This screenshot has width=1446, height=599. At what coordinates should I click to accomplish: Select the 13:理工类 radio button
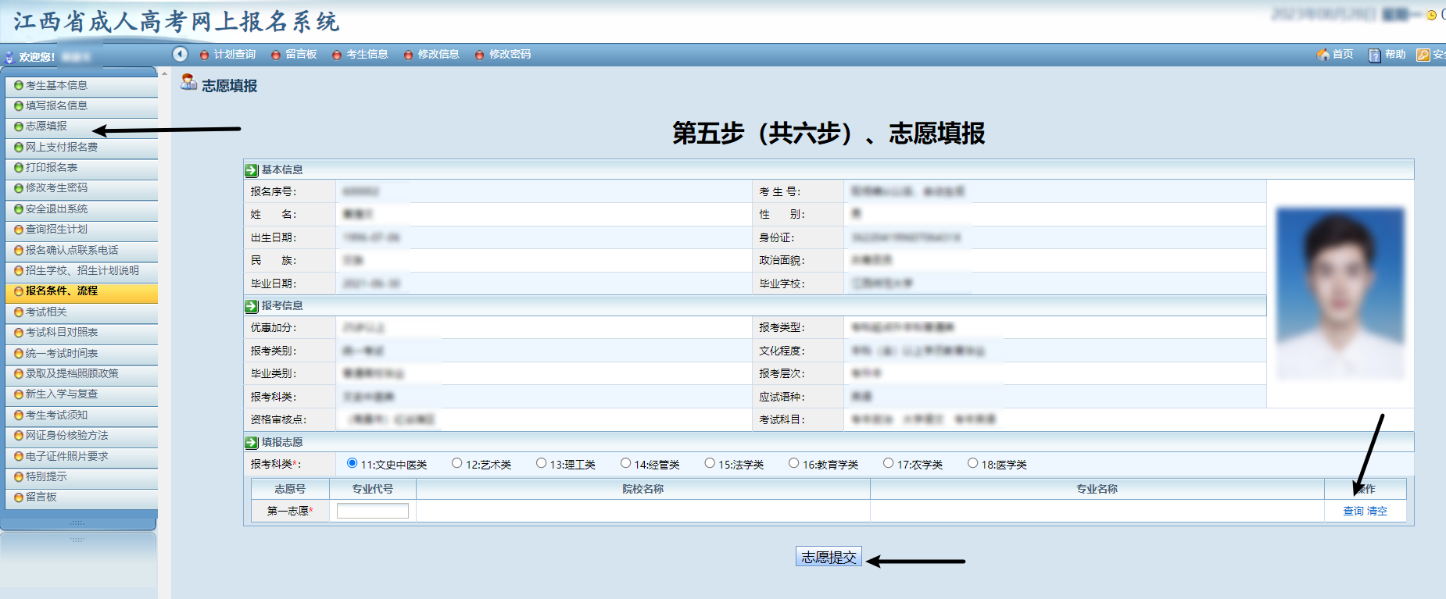tap(541, 463)
